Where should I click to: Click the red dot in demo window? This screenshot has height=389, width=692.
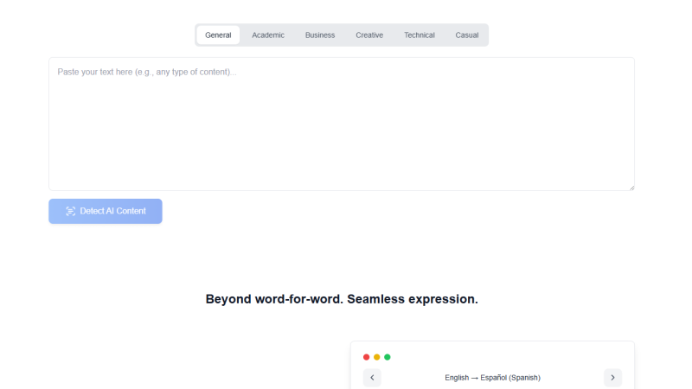(x=366, y=357)
